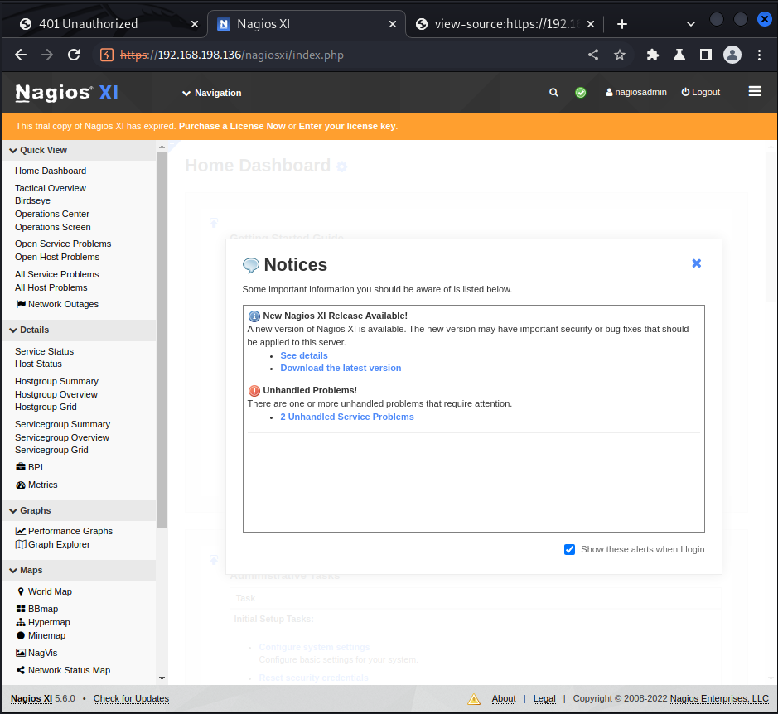Open Hostgroup Summary in sidebar
The width and height of the screenshot is (778, 714).
[56, 381]
